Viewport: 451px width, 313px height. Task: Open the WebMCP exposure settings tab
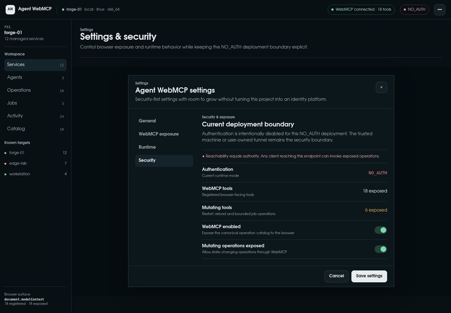(164, 134)
